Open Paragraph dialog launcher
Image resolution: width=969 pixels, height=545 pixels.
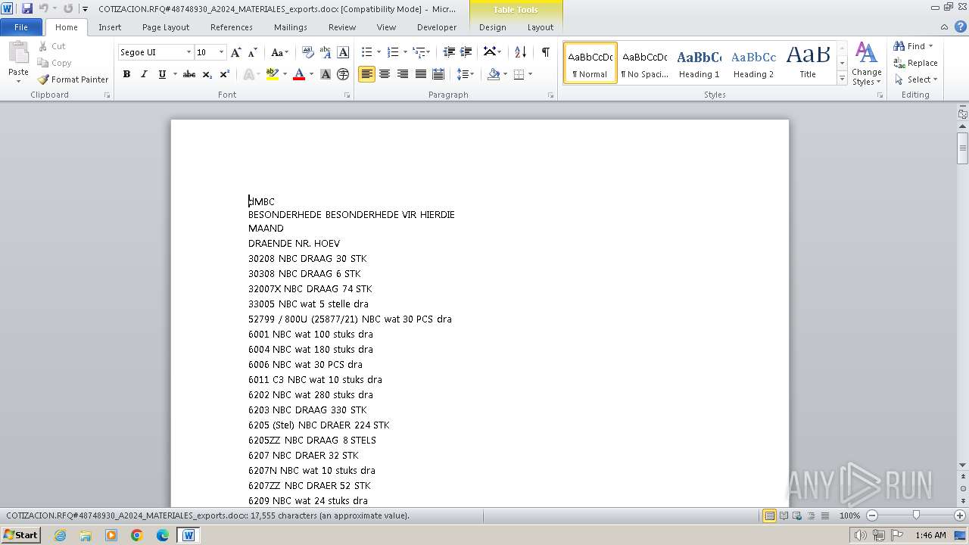point(553,95)
